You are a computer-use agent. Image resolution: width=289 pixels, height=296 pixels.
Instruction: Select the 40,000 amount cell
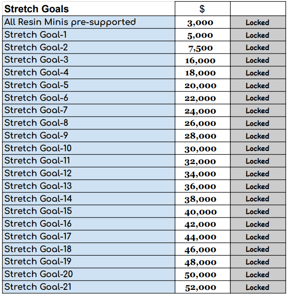click(200, 212)
